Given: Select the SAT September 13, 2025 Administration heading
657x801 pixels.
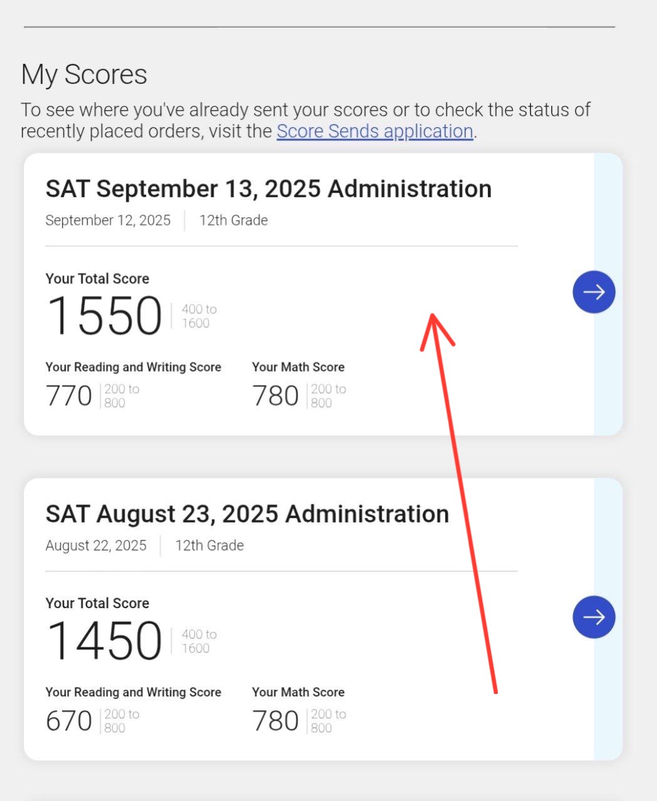Looking at the screenshot, I should point(268,189).
